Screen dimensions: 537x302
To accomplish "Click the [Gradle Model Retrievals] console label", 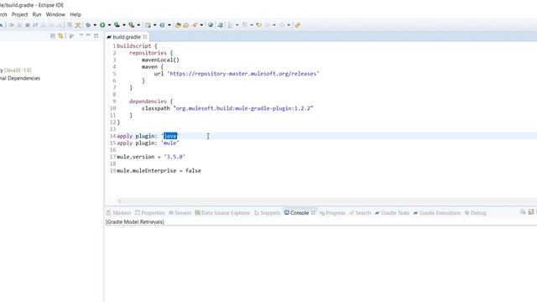I will click(135, 221).
